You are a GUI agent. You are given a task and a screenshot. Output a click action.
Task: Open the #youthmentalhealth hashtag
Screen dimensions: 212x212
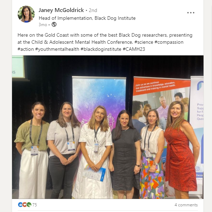(x=57, y=49)
